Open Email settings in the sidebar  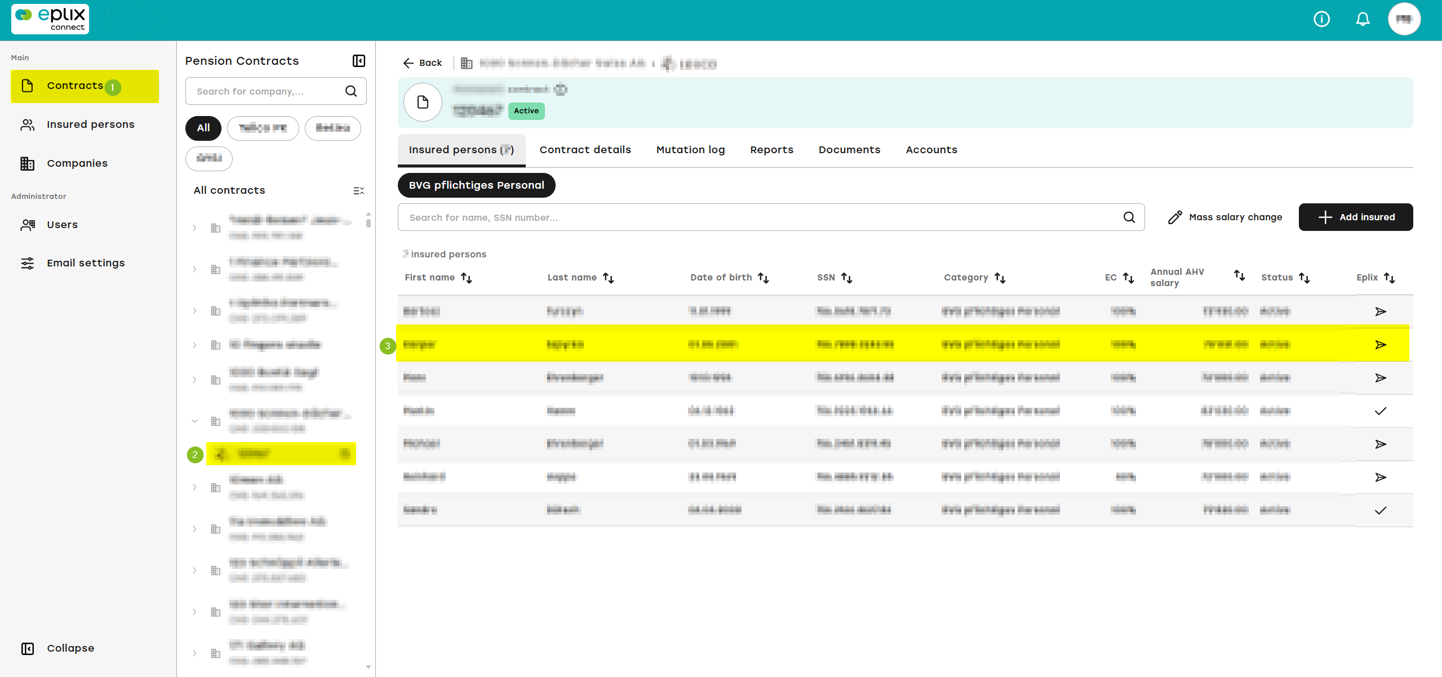tap(85, 263)
